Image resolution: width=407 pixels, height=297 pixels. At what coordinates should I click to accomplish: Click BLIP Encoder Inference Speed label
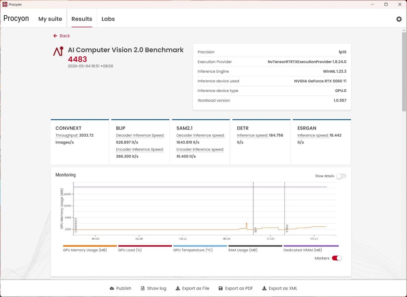(140, 149)
